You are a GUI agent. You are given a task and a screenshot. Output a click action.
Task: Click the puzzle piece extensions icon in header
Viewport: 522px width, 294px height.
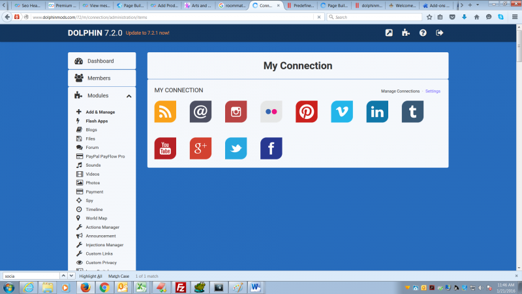pyautogui.click(x=405, y=33)
